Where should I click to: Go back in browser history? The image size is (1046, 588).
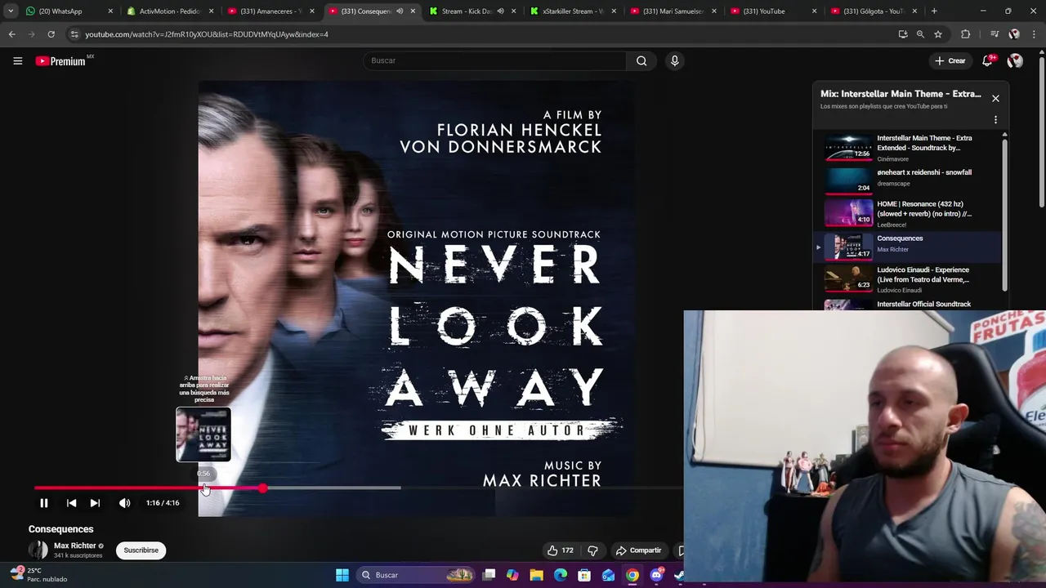[x=11, y=34]
